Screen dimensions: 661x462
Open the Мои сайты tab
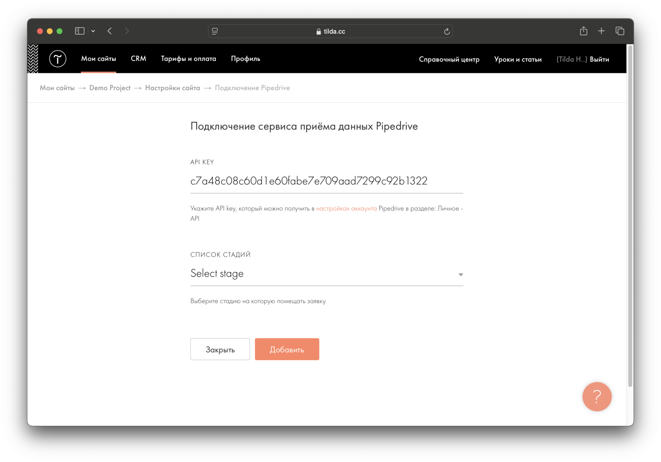point(98,59)
